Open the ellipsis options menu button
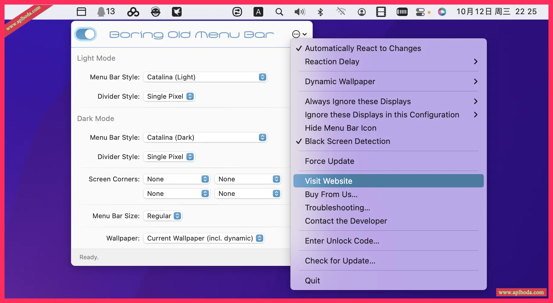The image size is (553, 303). (x=299, y=34)
